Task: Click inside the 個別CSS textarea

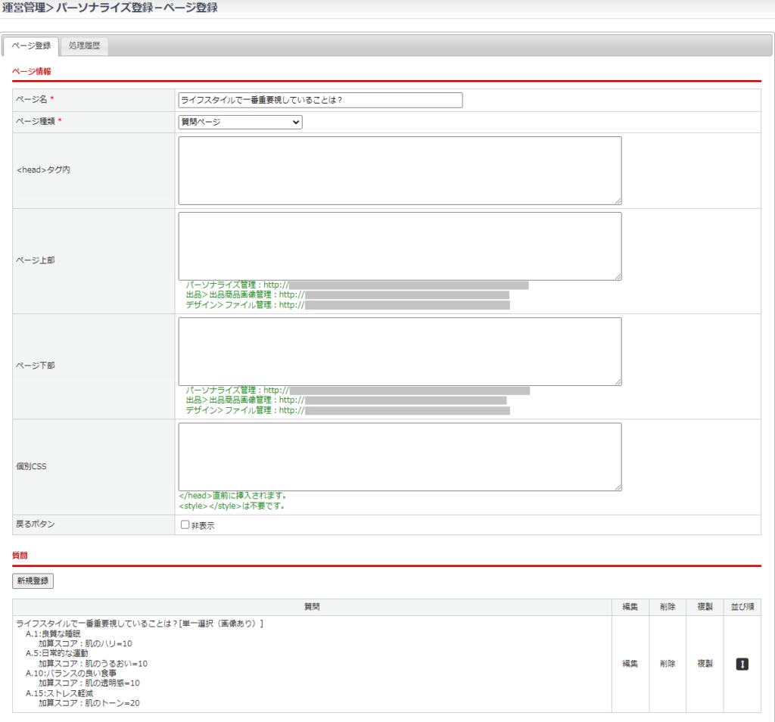Action: (x=400, y=456)
